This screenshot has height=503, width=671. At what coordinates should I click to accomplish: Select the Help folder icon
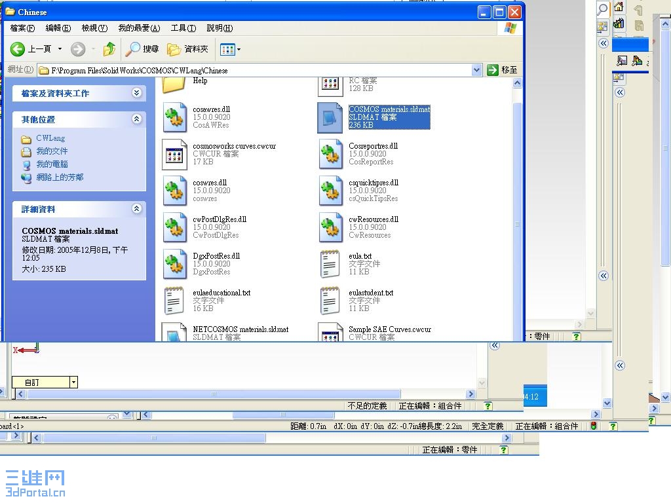174,84
